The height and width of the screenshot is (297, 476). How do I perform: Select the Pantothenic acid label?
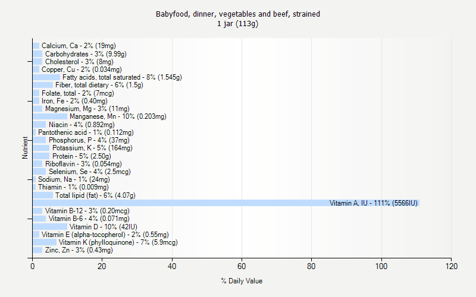click(x=86, y=132)
